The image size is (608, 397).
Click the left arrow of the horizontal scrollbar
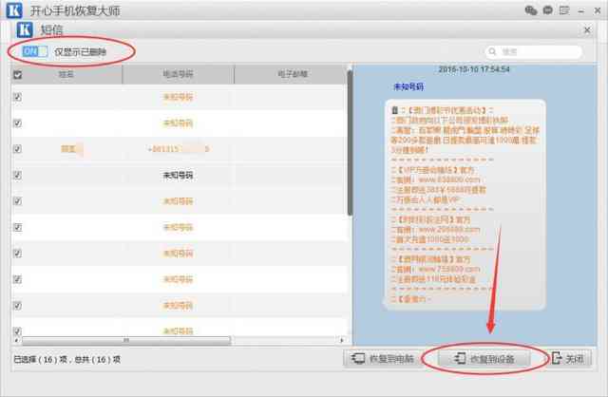pyautogui.click(x=16, y=340)
